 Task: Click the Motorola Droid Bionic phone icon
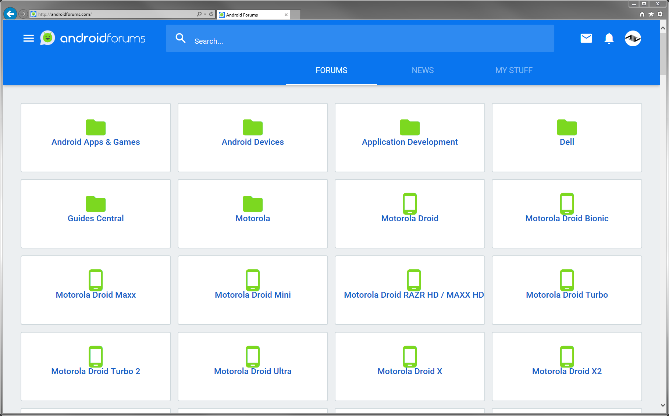coord(567,204)
